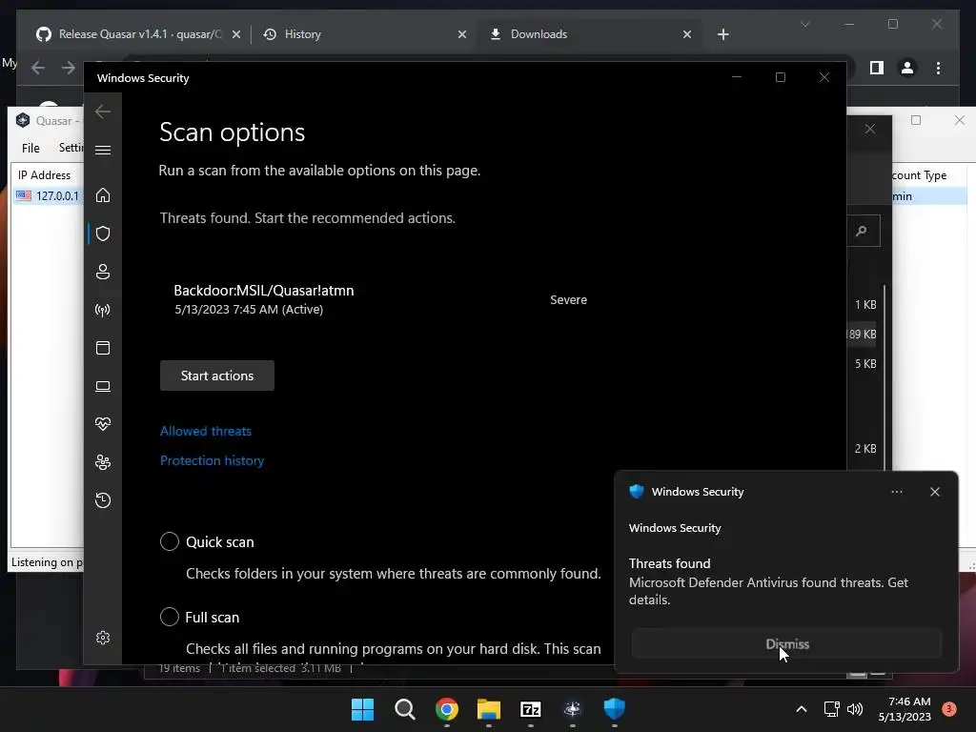Go back in Windows Security
This screenshot has height=732, width=976.
click(x=103, y=112)
